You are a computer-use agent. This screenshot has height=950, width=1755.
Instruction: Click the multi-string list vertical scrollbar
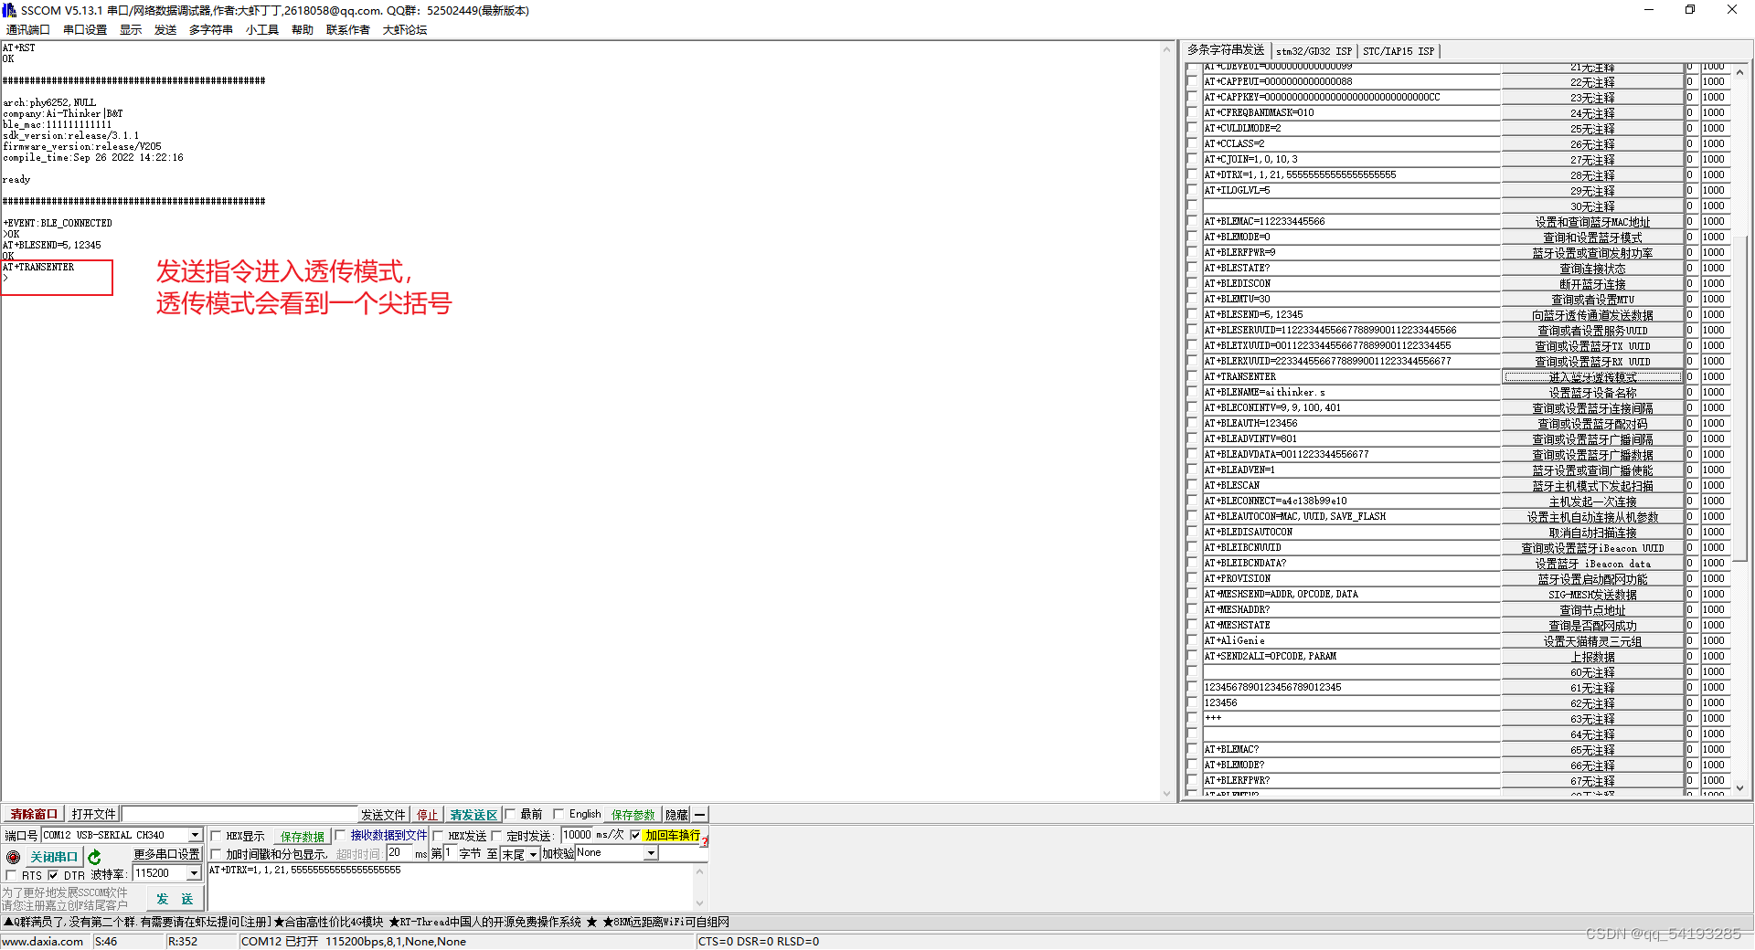1739,428
